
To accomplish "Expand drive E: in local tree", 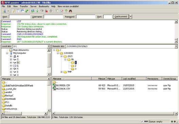I will tap(11, 66).
